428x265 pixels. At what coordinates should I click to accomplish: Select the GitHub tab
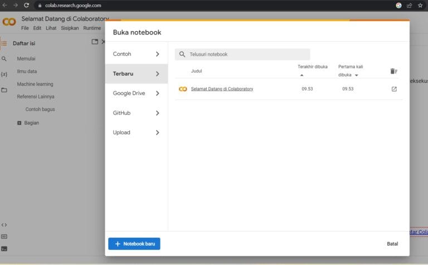click(x=136, y=113)
